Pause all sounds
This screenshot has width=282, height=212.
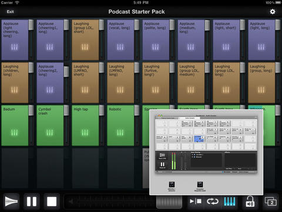(x=32, y=201)
